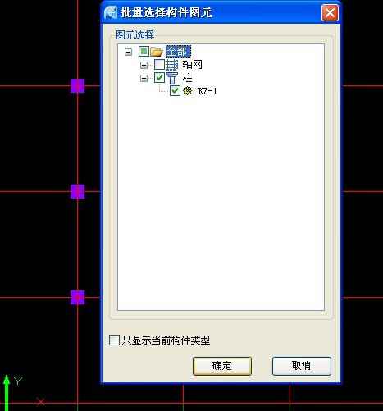Screen dimensions: 383x411
Task: Click the open folder icon beside 全部
Action: (x=157, y=52)
